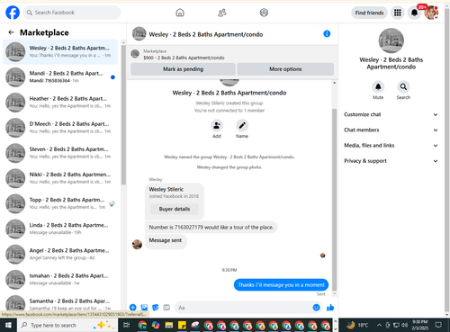Open the Friends icon in top navigation

point(222,13)
